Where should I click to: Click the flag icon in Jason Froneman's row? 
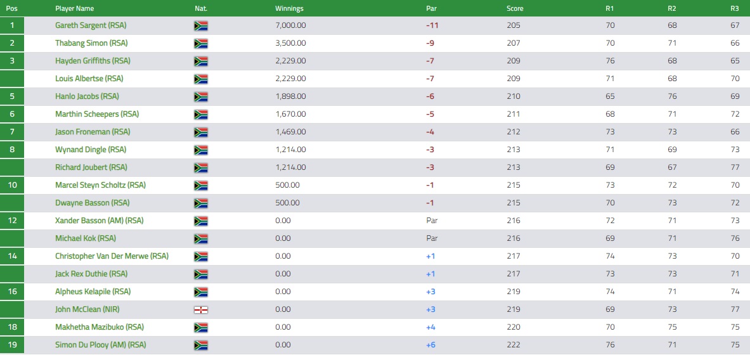(201, 132)
